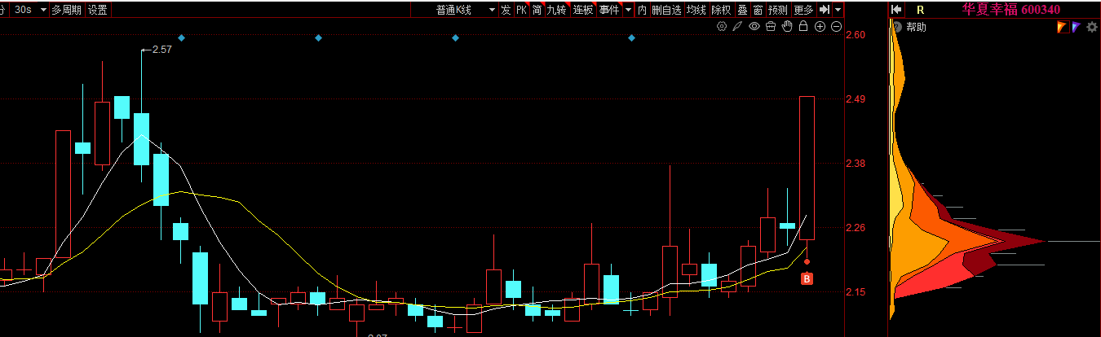Click the third blue diamond event marker
This screenshot has width=1101, height=337.
(x=455, y=37)
